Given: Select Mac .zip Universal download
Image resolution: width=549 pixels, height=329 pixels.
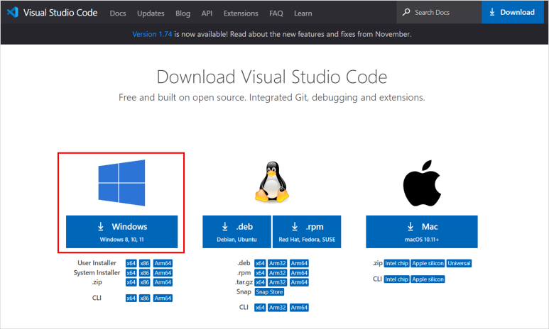Looking at the screenshot, I should pyautogui.click(x=459, y=263).
